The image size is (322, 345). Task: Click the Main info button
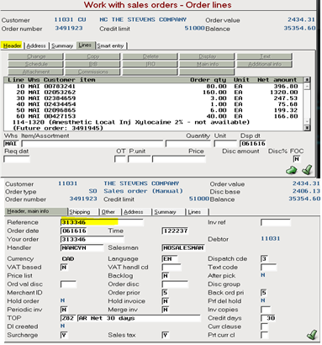[x=208, y=64]
